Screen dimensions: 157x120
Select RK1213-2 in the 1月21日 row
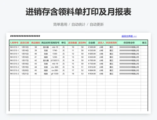tap(14, 74)
